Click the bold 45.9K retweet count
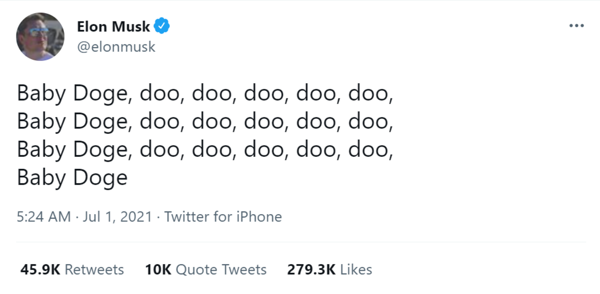The height and width of the screenshot is (294, 600). click(40, 270)
